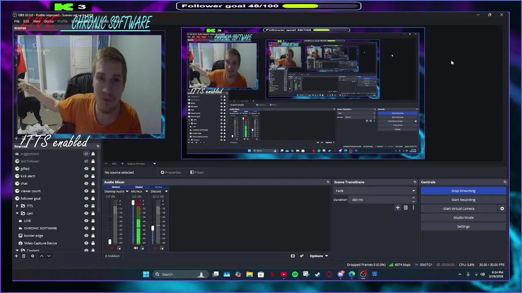Move source down with the down arrow
The width and height of the screenshot is (522, 293).
(x=49, y=256)
